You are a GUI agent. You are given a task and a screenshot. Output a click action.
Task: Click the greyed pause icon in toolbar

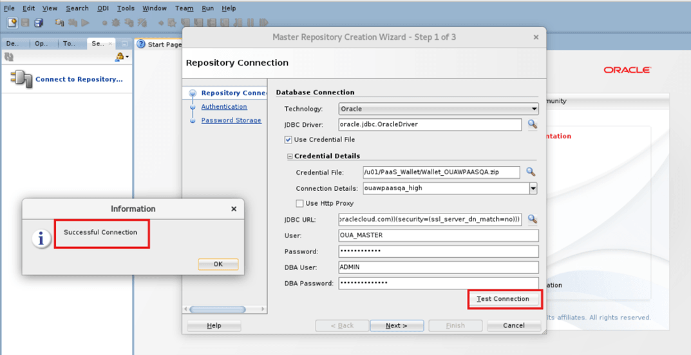[251, 22]
